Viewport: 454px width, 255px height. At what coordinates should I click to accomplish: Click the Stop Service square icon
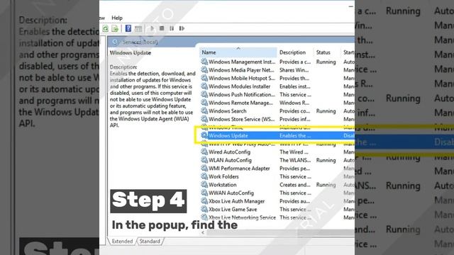(x=162, y=28)
